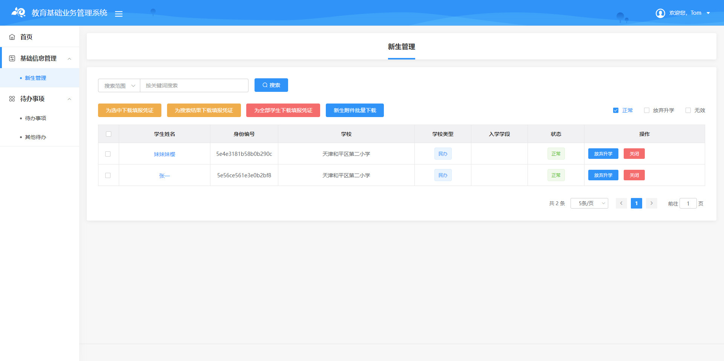Check the 无效 filter checkbox
The image size is (724, 361).
coord(688,110)
